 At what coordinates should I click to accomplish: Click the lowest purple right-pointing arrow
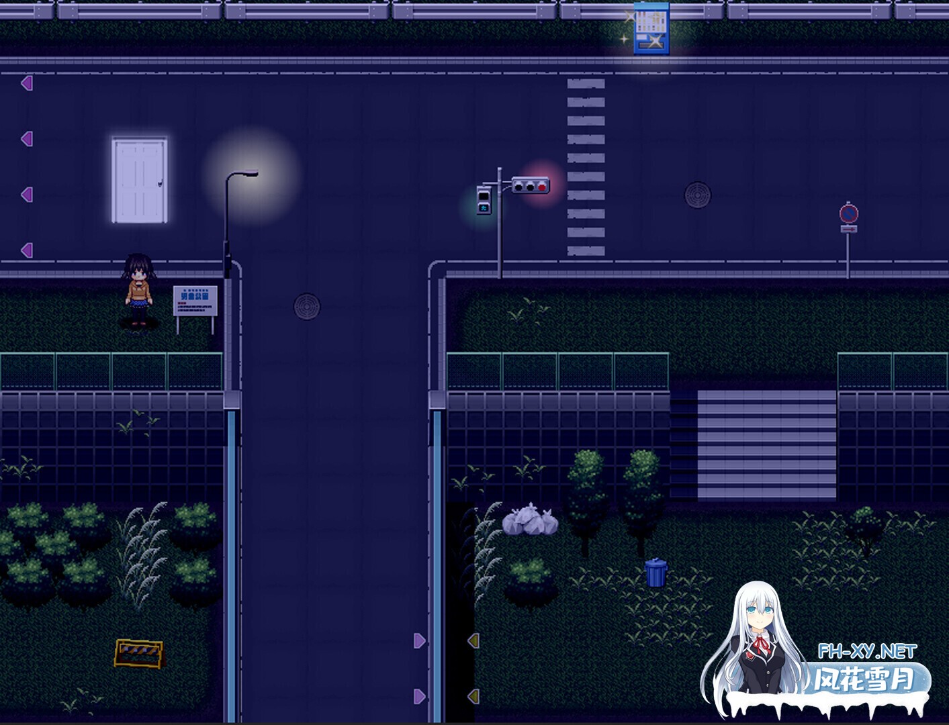pos(419,696)
